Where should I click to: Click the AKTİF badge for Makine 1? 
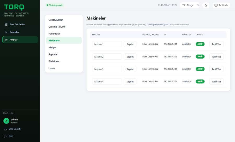[200, 44]
